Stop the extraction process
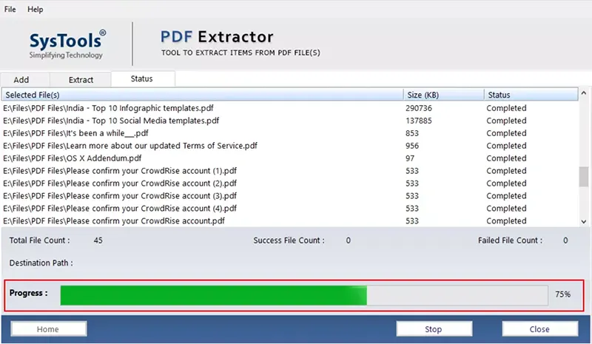The image size is (592, 344). click(x=434, y=329)
